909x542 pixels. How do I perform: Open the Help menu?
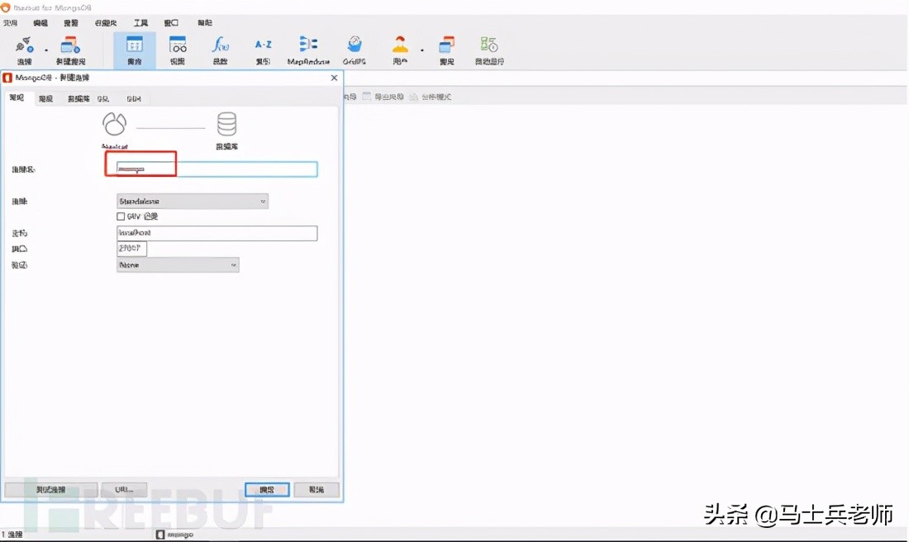coord(205,22)
